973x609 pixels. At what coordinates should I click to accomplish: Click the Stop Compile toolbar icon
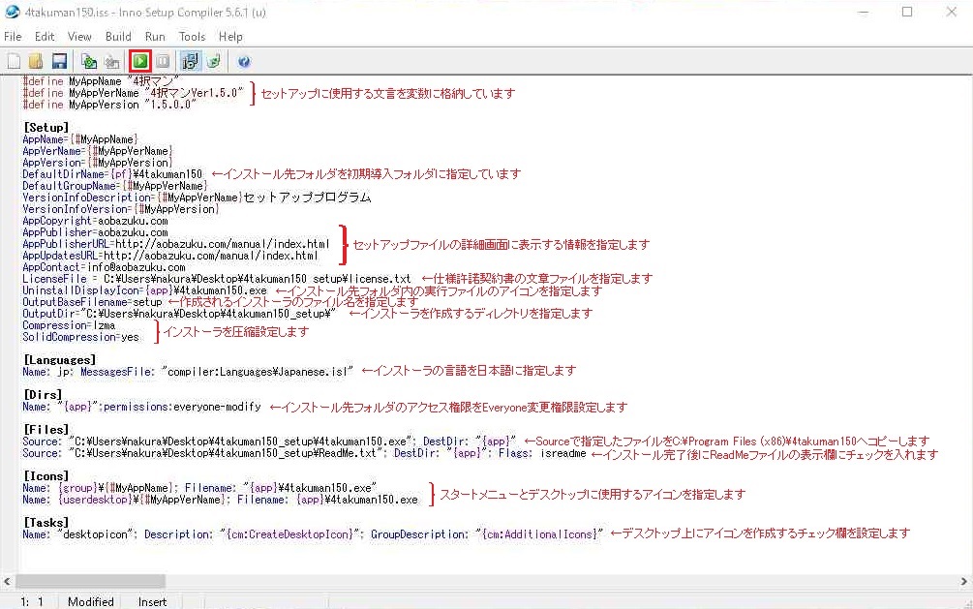tap(112, 61)
